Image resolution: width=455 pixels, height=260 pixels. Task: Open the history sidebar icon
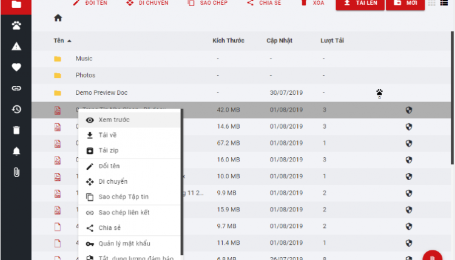click(16, 109)
